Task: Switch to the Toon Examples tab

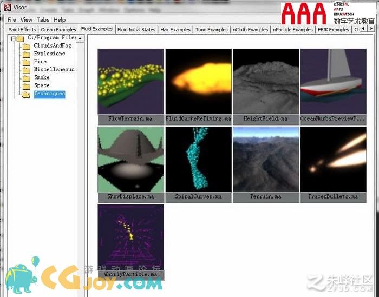Action: [212, 29]
